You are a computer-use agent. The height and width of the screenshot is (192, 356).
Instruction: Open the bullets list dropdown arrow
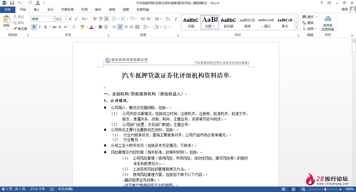(x=119, y=19)
